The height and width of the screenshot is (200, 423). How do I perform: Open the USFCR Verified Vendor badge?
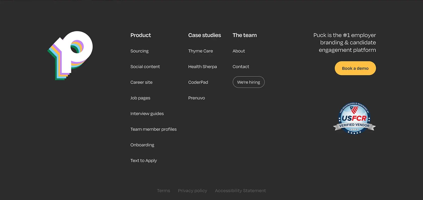coord(354,118)
